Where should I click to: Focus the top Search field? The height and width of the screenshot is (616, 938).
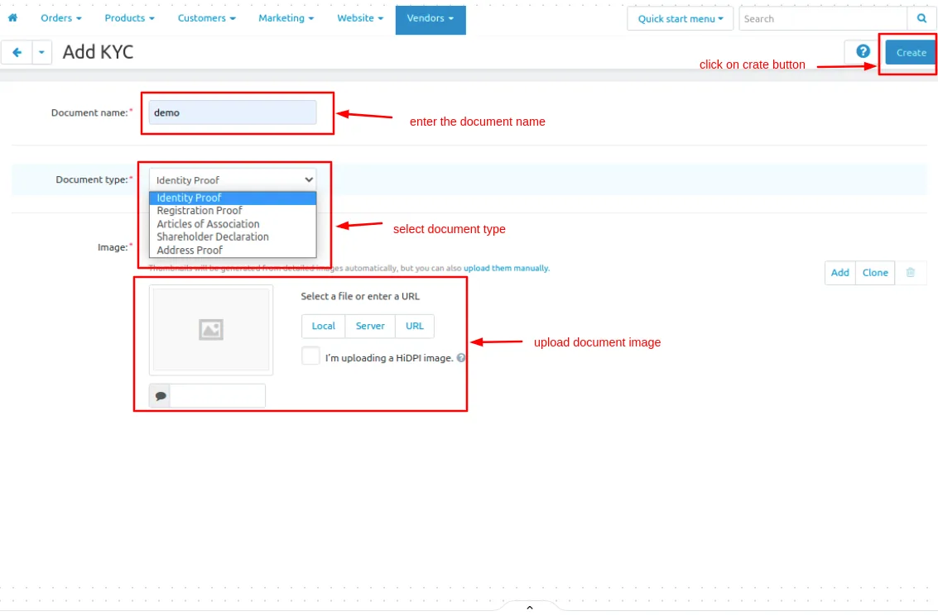click(823, 18)
